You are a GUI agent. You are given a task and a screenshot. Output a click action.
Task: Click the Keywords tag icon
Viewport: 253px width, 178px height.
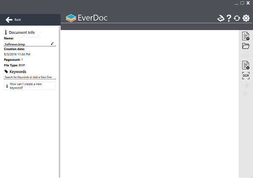click(x=6, y=71)
